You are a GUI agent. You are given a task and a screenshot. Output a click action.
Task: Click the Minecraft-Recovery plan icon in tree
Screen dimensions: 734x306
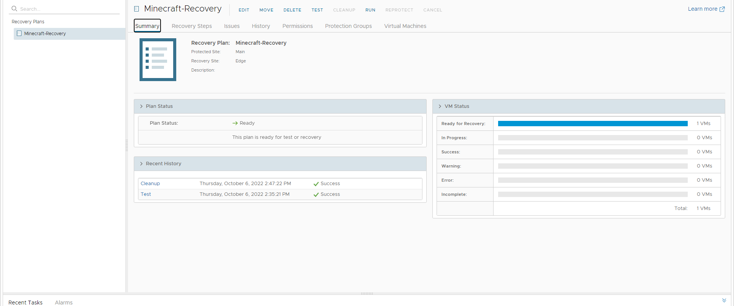[19, 33]
